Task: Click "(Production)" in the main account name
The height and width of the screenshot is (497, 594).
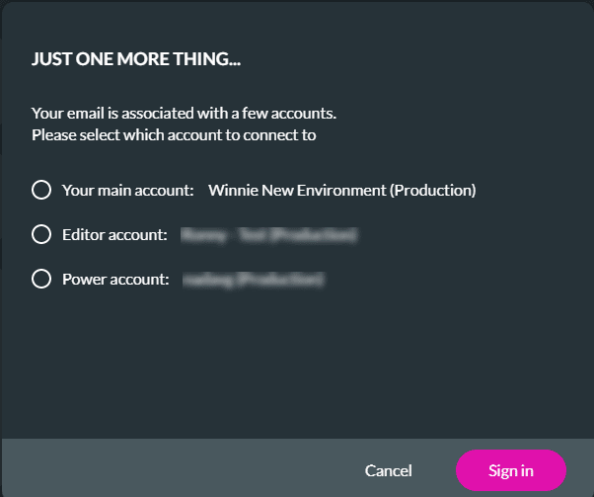Action: pos(433,190)
